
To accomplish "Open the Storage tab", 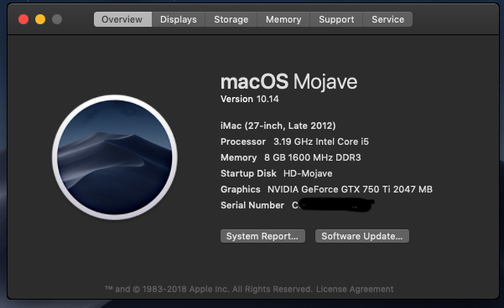I will tap(231, 19).
